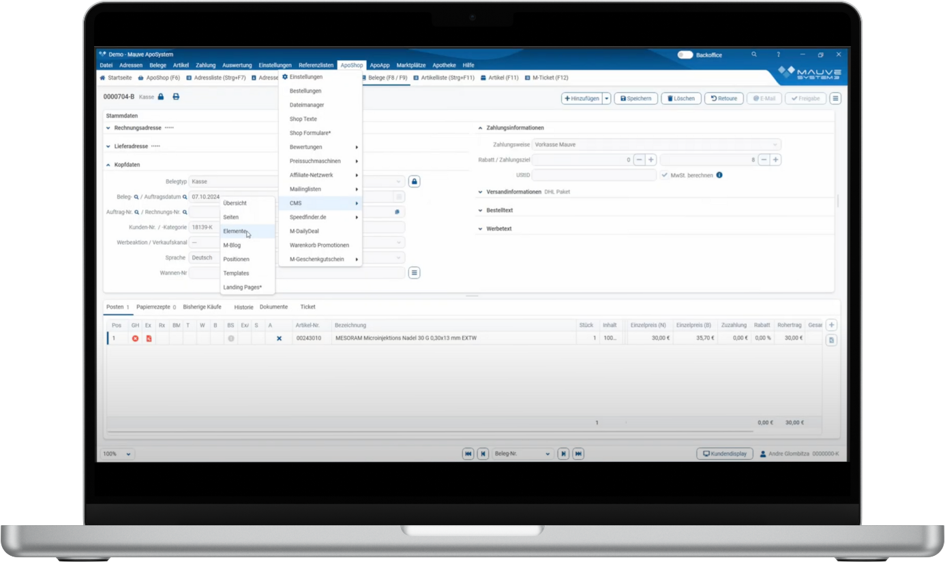Click the USt-ID input field
Image resolution: width=945 pixels, height=562 pixels.
click(x=594, y=175)
